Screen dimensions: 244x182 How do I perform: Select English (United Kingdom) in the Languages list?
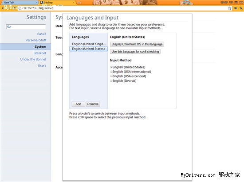(x=88, y=44)
